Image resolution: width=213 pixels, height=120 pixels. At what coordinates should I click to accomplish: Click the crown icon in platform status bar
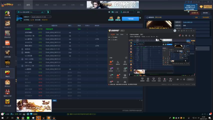24,114
